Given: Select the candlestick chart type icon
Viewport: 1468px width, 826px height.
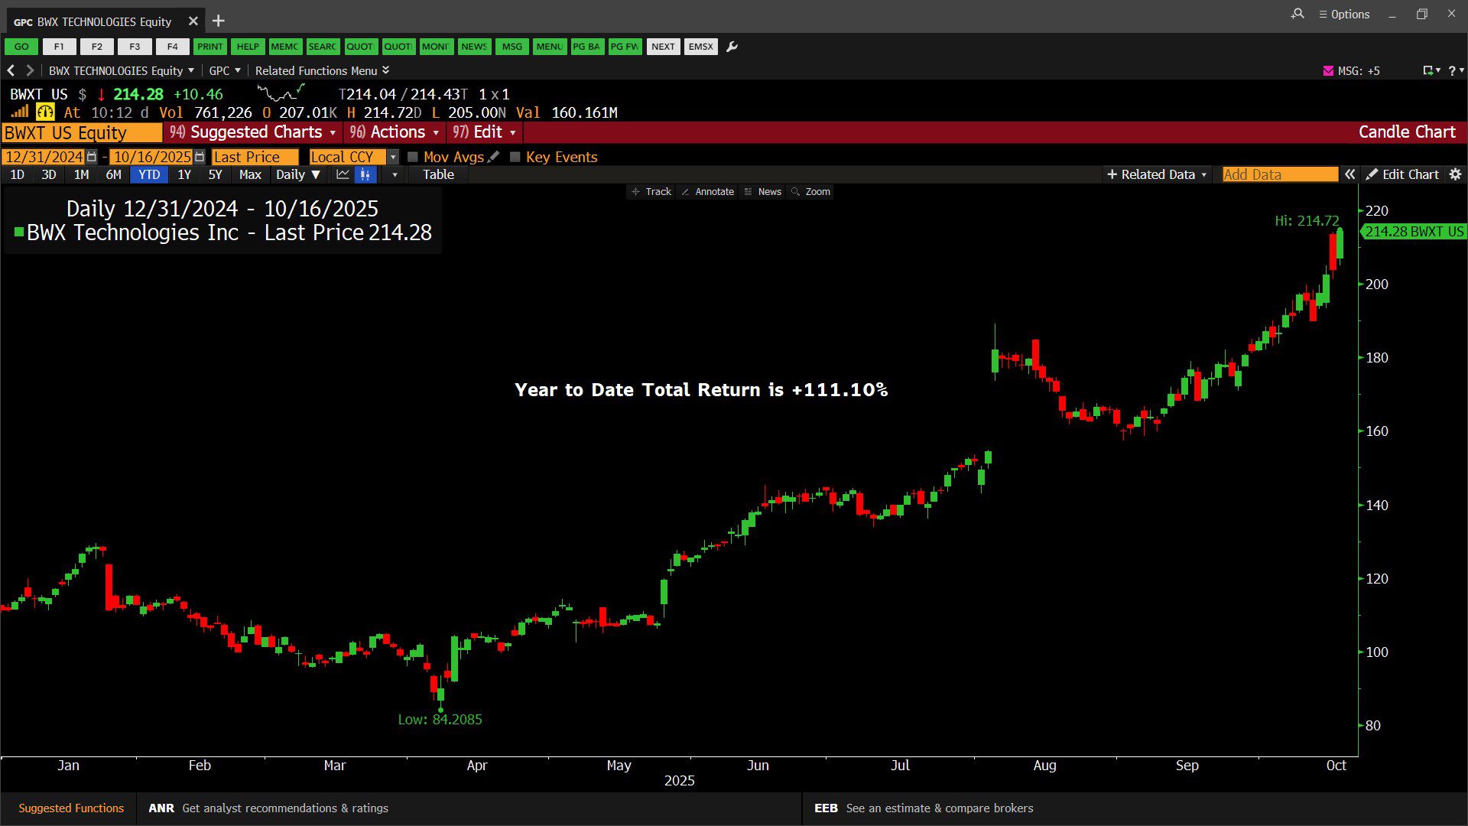Looking at the screenshot, I should [x=365, y=174].
